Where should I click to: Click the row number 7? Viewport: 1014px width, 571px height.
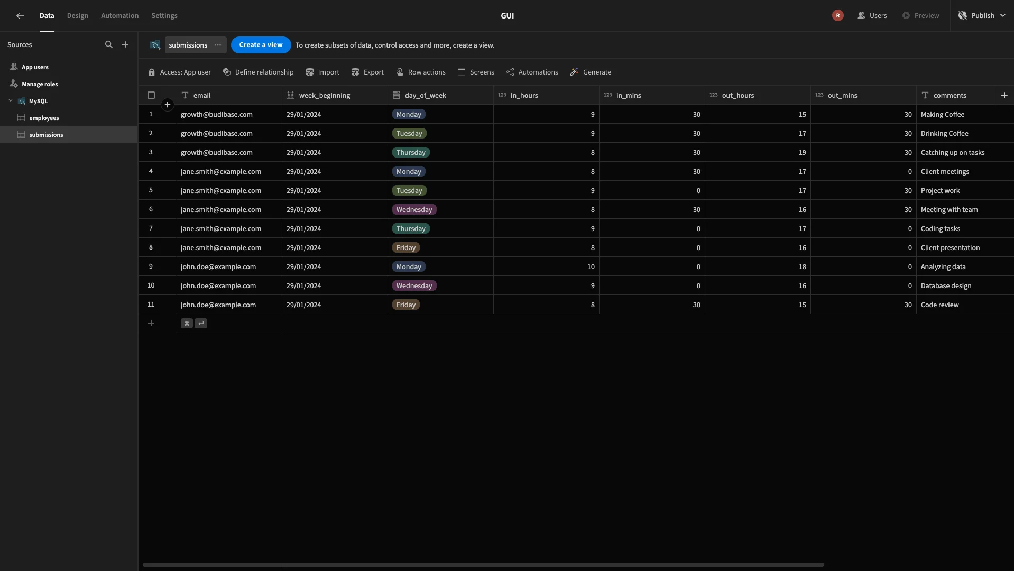[x=151, y=228]
